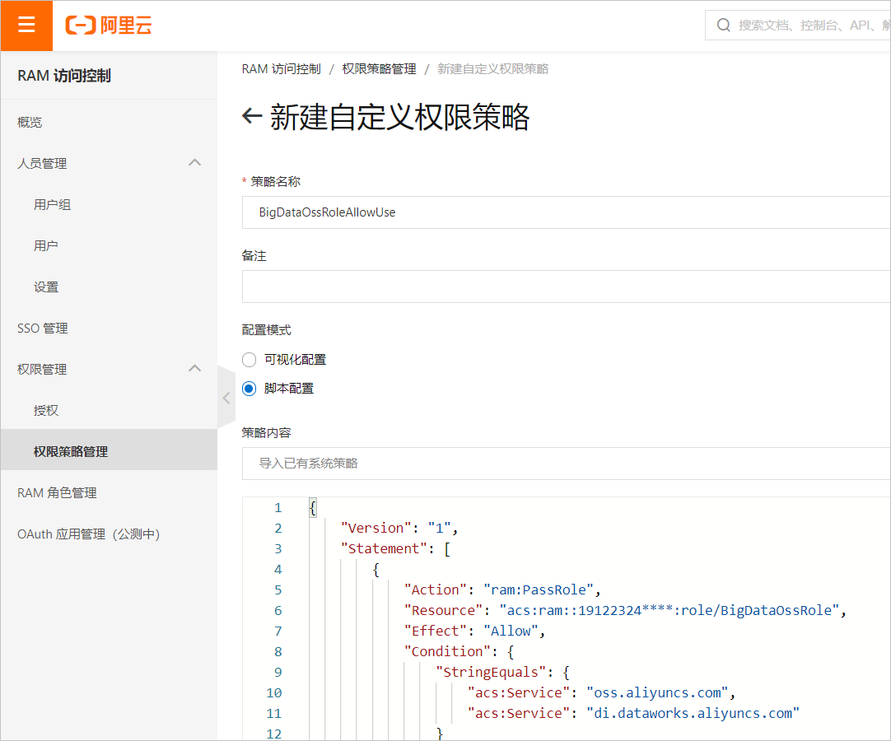891x741 pixels.
Task: Select the 脚本配置 radio option
Action: point(249,389)
